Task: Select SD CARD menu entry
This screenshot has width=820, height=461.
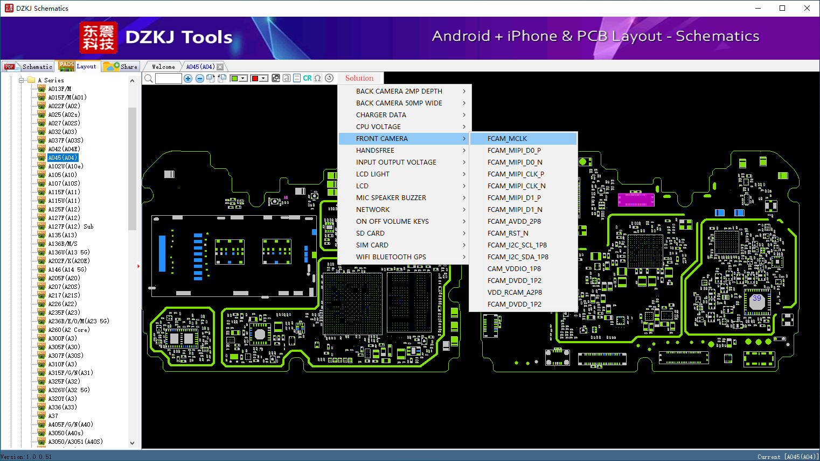Action: coord(405,233)
